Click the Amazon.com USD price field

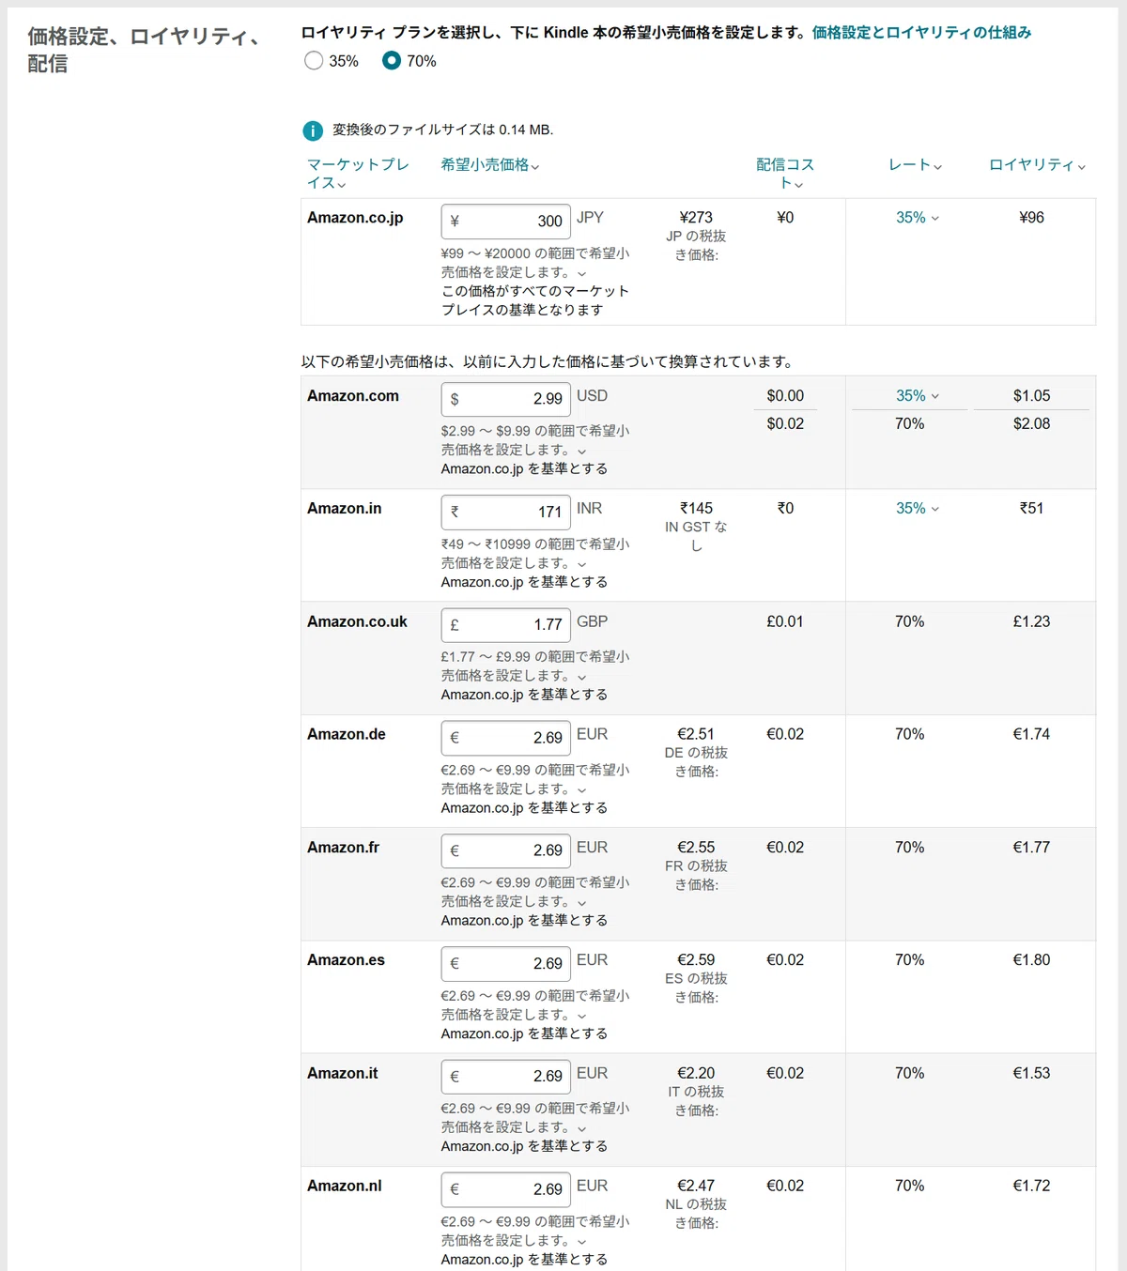click(x=505, y=399)
